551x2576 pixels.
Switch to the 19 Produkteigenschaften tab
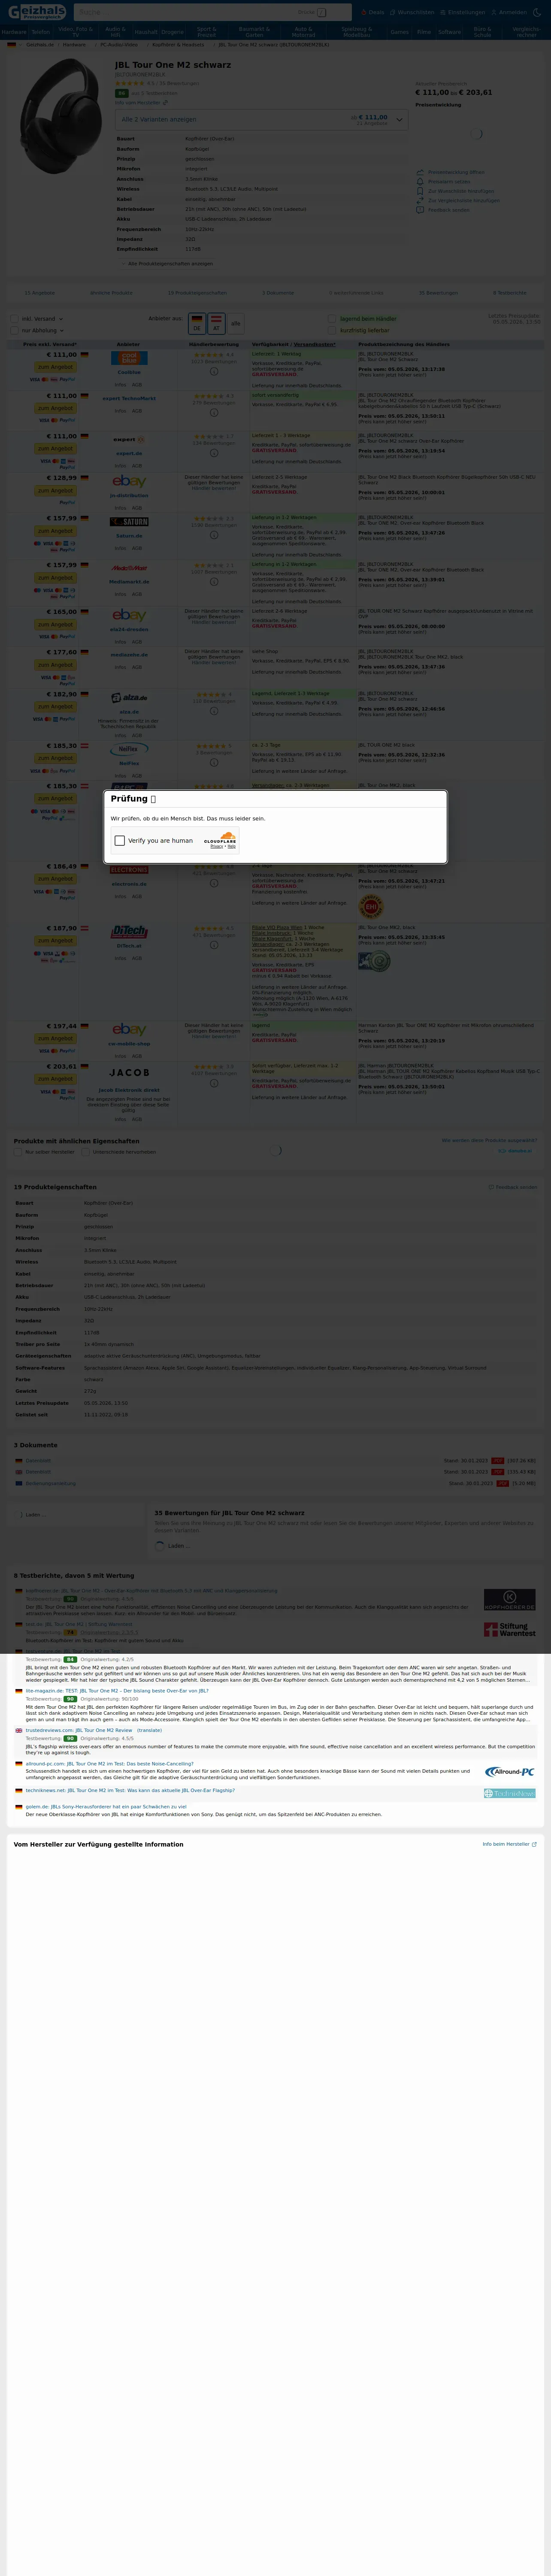[197, 293]
